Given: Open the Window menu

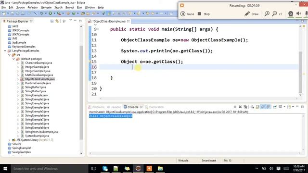Looking at the screenshot, I should [x=90, y=8].
